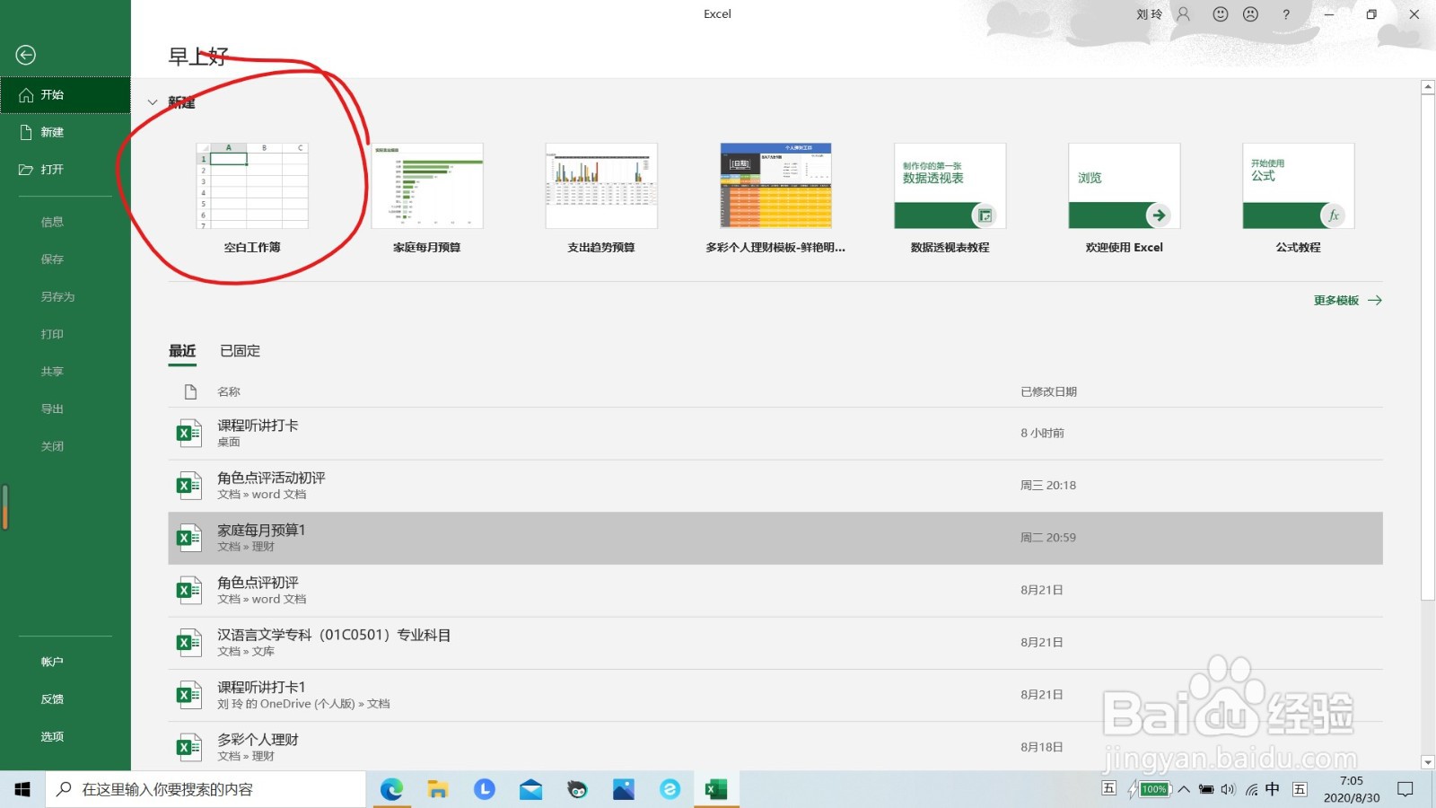Click the Excel icon beside 课程听讲打卡

(188, 434)
